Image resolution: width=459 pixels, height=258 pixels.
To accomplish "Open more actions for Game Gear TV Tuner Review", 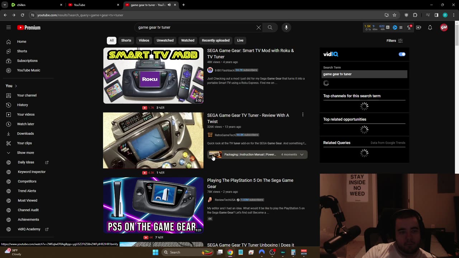I will tap(303, 115).
